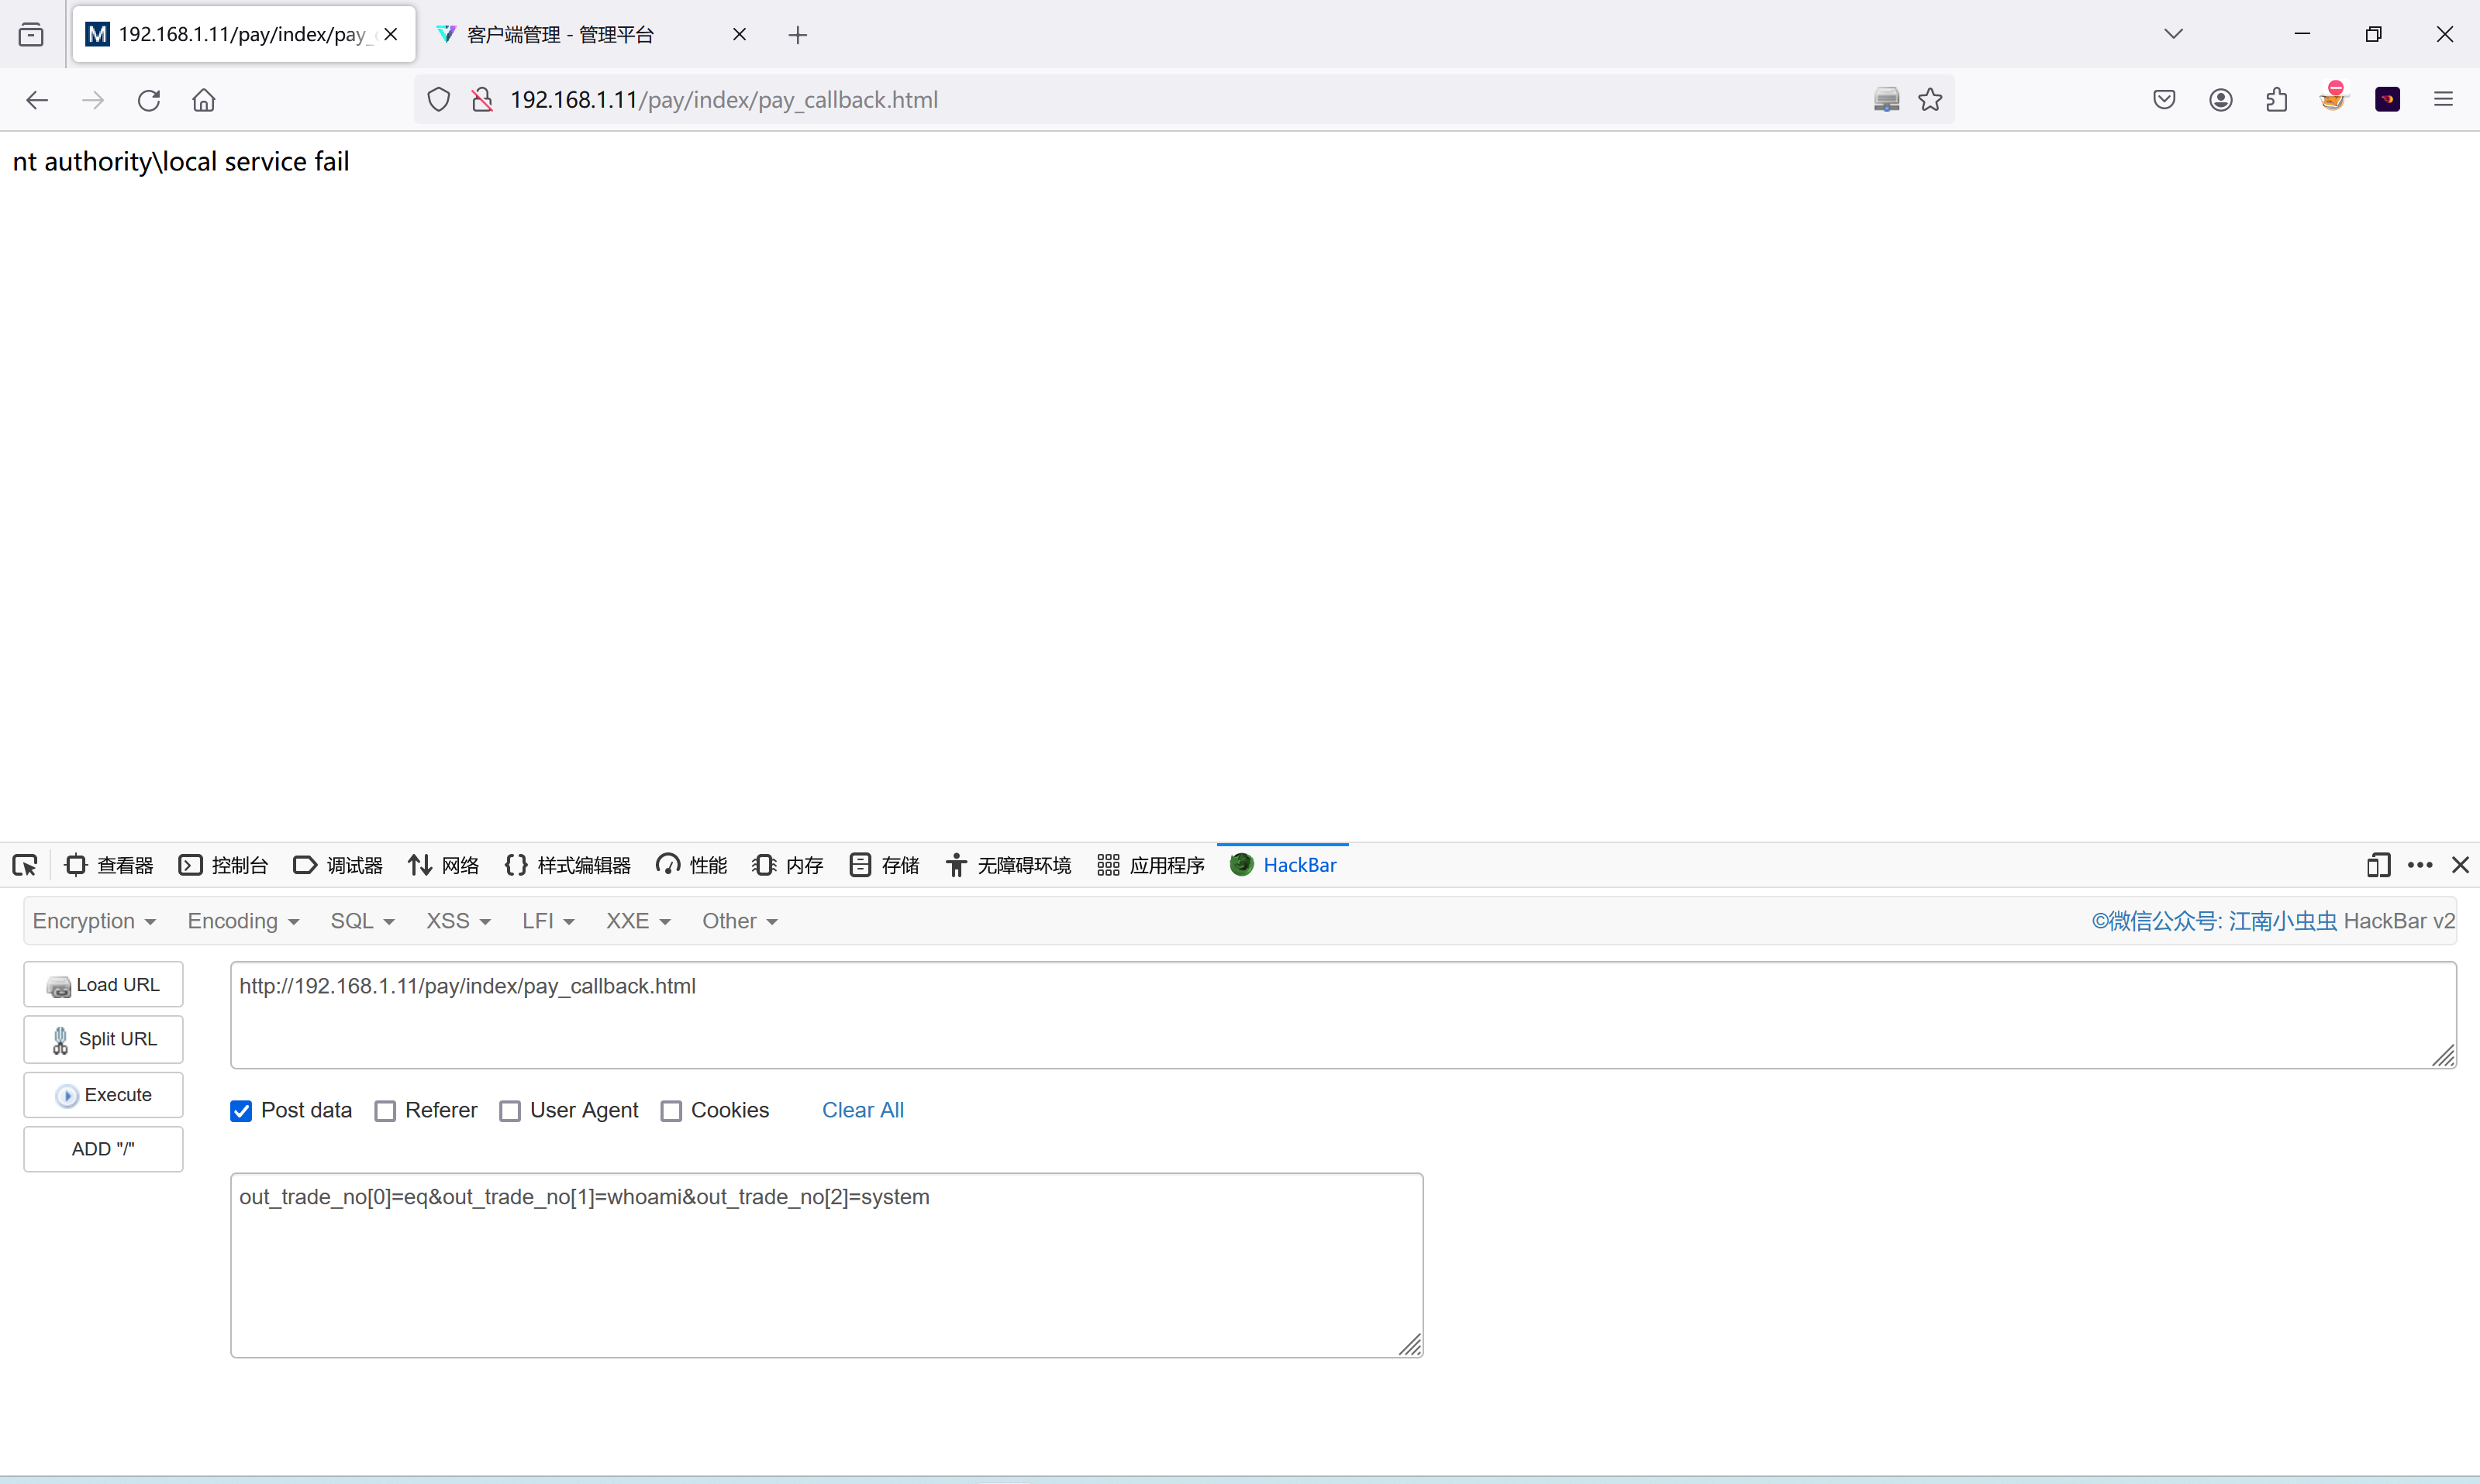Screen dimensions: 2480x1484
Task: Open the Firefox extensions puzzle icon
Action: (2277, 100)
